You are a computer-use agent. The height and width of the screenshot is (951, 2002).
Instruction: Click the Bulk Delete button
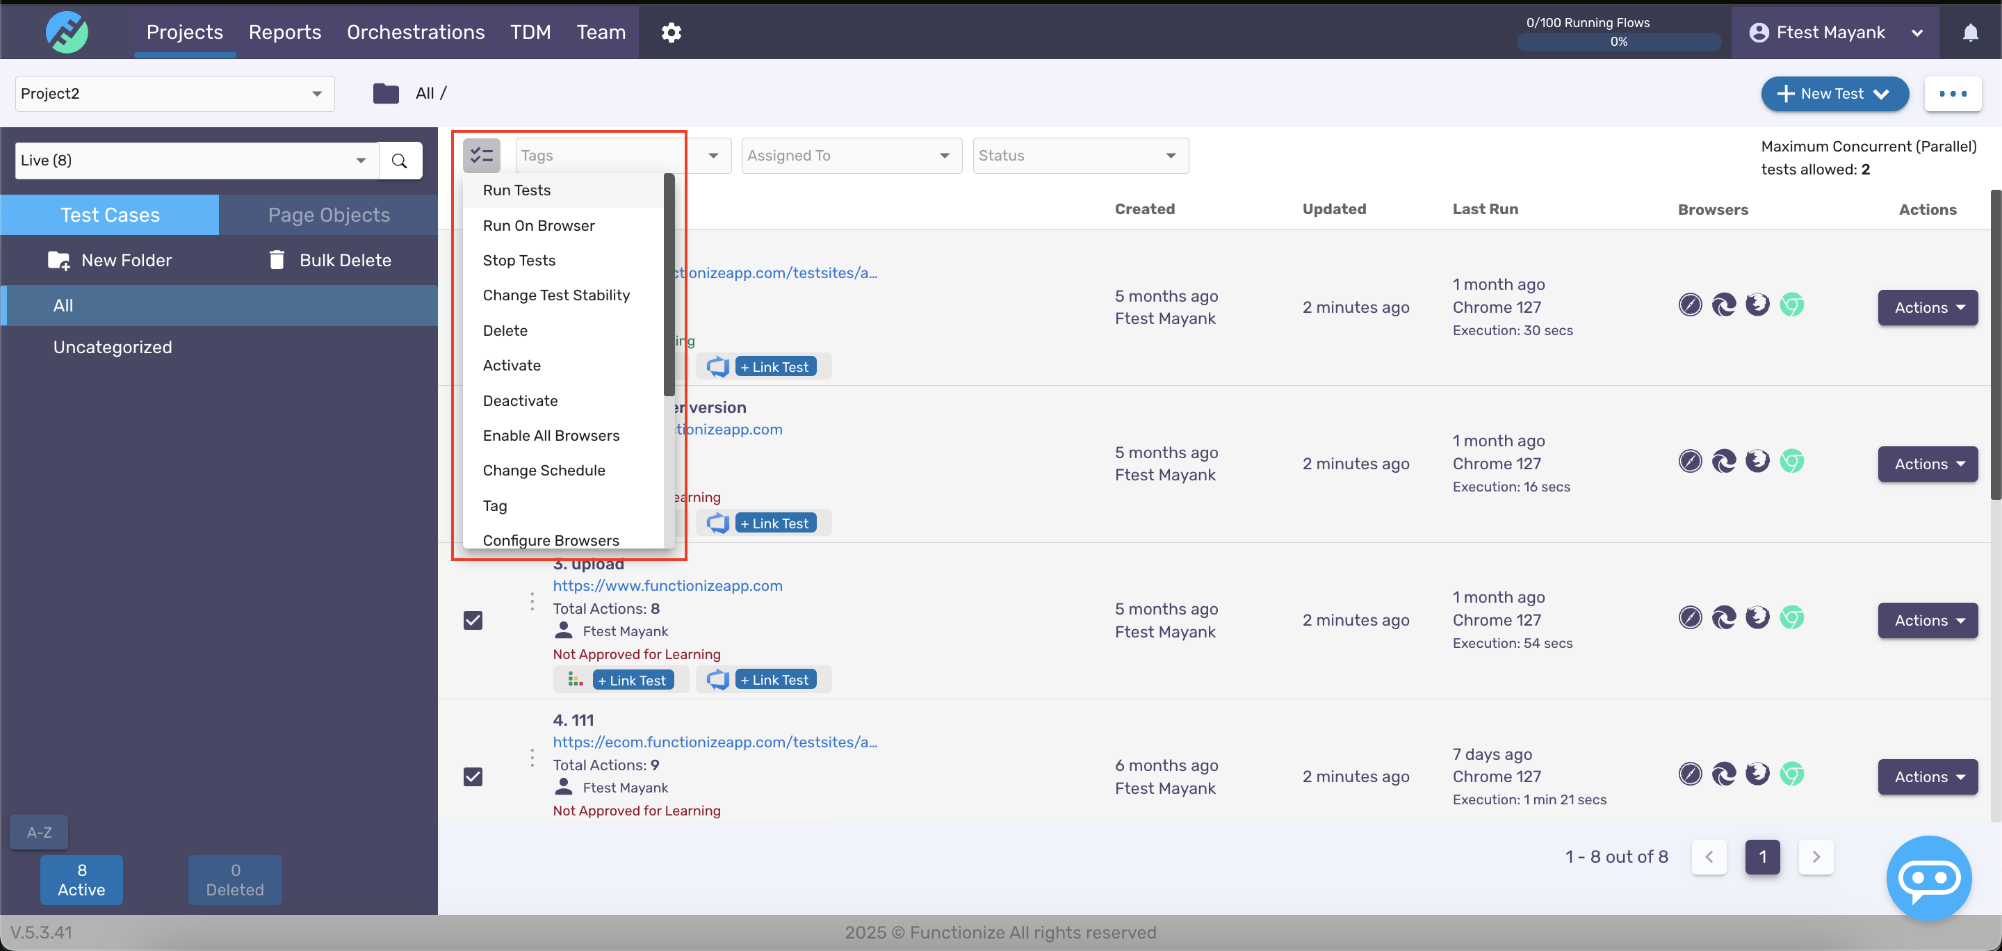coord(329,260)
